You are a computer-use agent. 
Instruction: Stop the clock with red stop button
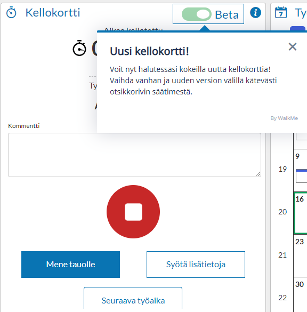point(133,212)
